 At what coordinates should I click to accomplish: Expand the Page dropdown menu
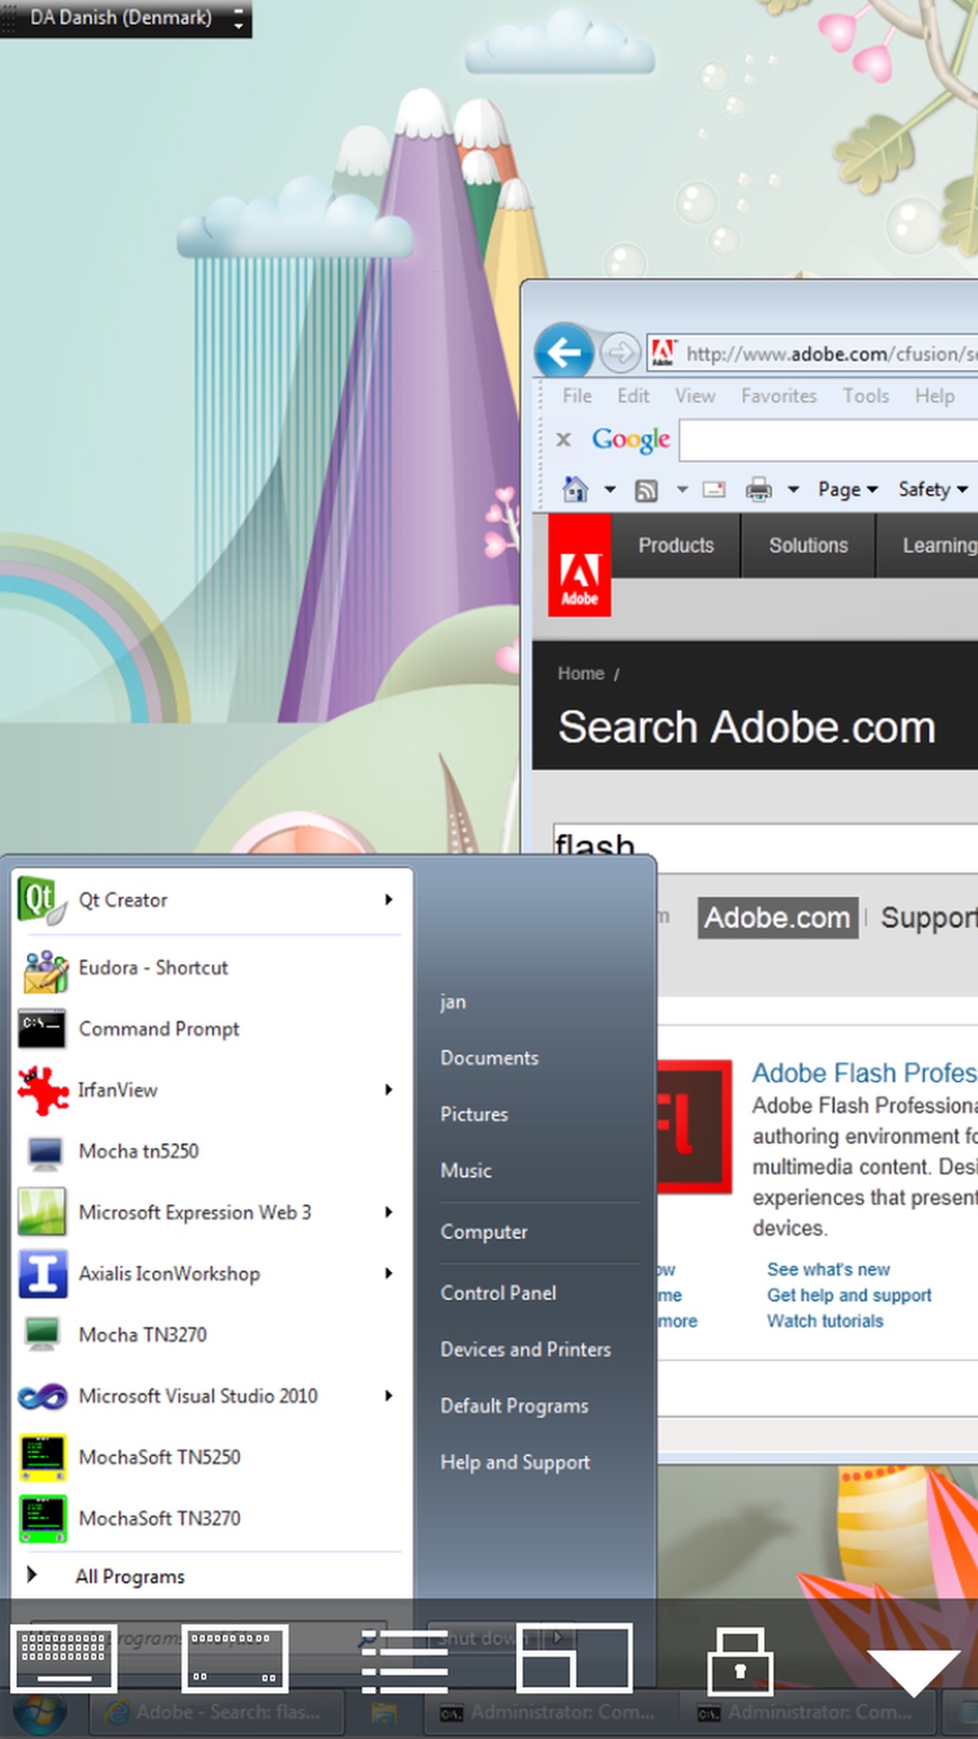847,489
